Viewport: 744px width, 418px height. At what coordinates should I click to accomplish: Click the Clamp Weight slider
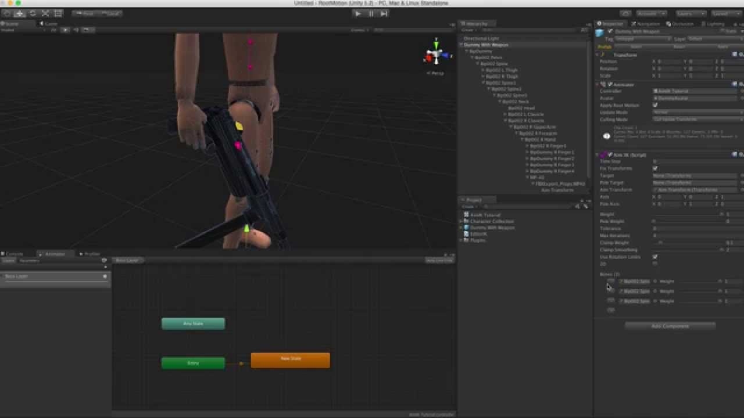coord(688,243)
